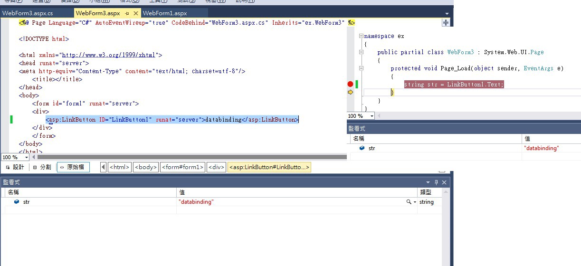This screenshot has width=581, height=266.
Task: Select the <form#form1> breadcrumb tag
Action: [182, 167]
